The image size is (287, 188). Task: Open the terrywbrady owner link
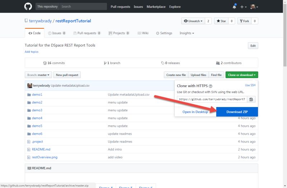coord(40,21)
